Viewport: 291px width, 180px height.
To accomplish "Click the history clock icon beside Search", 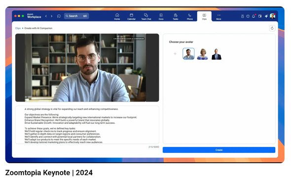I will click(x=59, y=16).
